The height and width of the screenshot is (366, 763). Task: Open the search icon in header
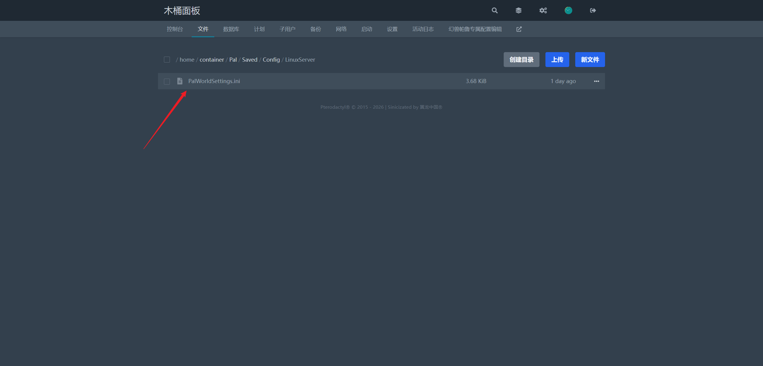[494, 10]
